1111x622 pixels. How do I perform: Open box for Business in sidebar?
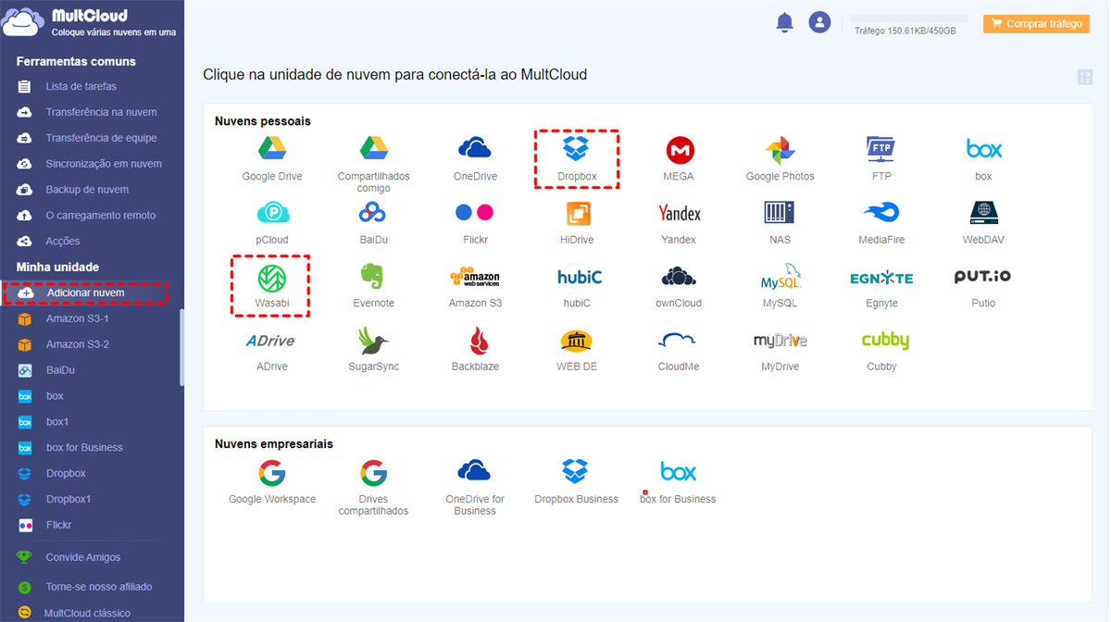[84, 448]
